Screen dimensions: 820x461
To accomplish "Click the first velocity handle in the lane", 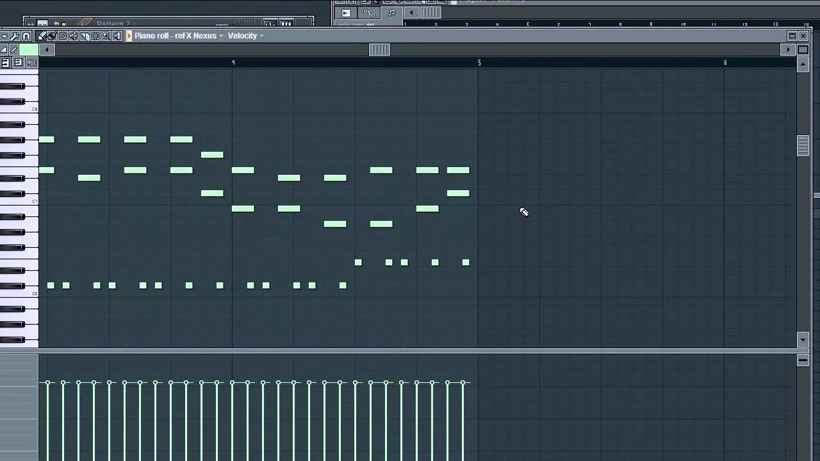I will [47, 383].
